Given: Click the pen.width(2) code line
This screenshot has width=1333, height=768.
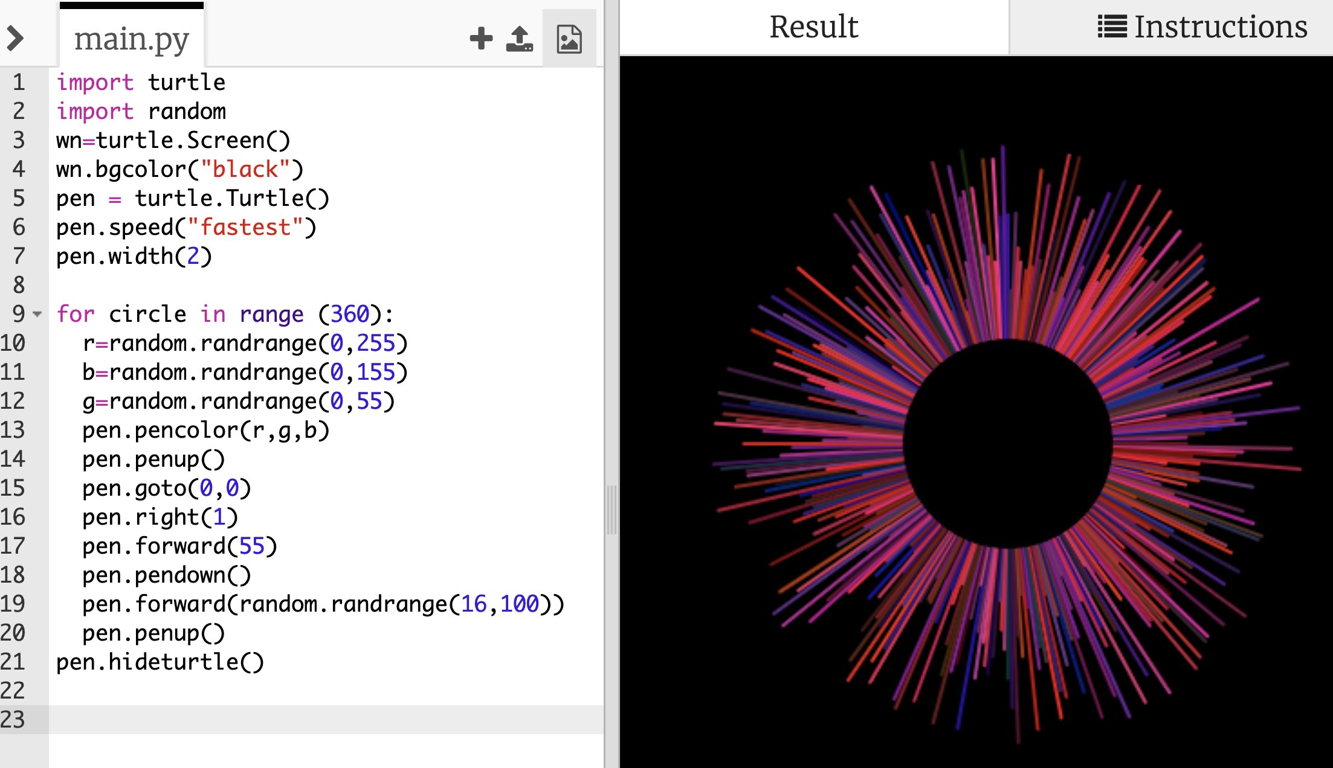Looking at the screenshot, I should pos(134,256).
